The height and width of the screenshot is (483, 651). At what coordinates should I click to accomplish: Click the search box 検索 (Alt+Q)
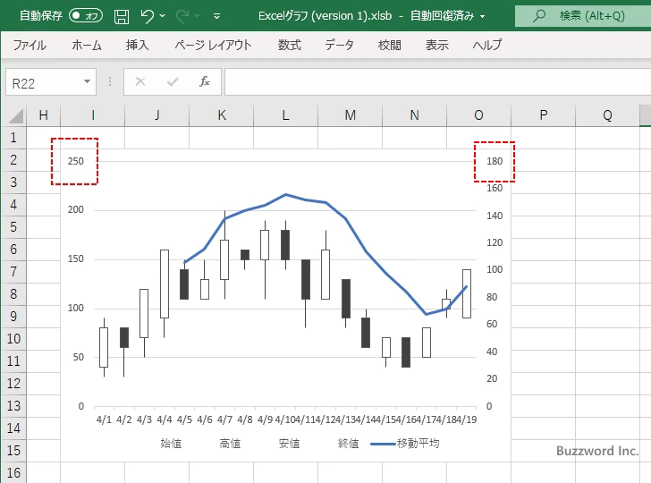pyautogui.click(x=583, y=16)
